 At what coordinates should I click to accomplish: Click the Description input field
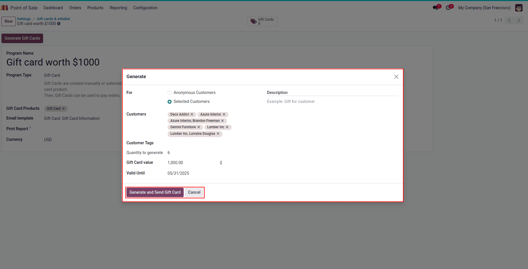pyautogui.click(x=333, y=101)
